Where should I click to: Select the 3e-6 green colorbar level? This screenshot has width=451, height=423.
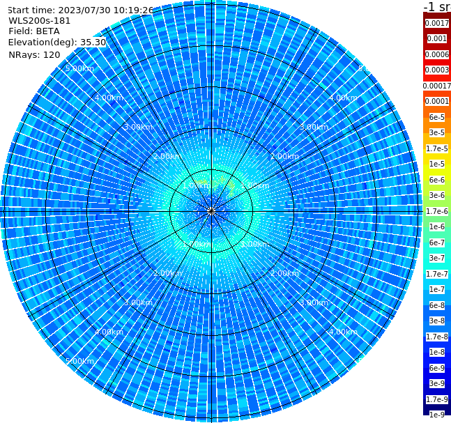click(x=437, y=195)
